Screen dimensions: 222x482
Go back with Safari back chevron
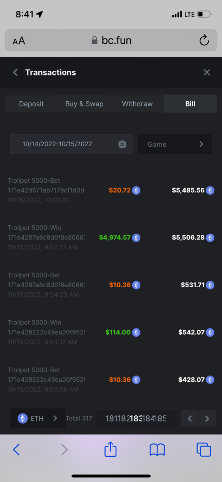16,449
